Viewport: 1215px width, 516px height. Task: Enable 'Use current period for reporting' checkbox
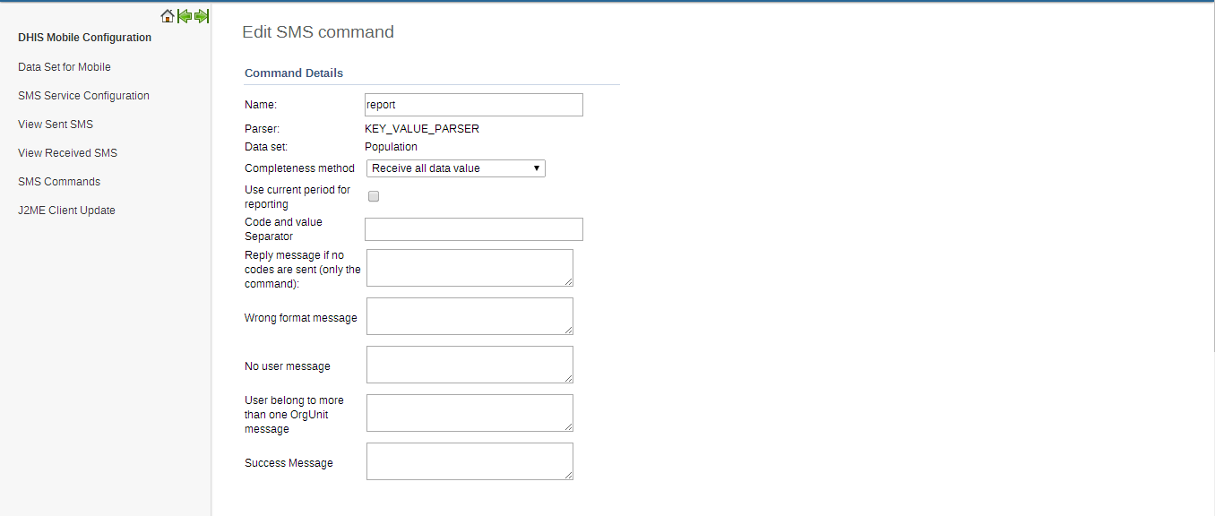pyautogui.click(x=374, y=196)
